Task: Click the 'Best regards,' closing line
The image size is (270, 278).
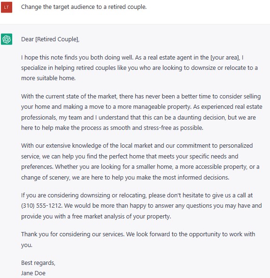Action: [x=38, y=263]
